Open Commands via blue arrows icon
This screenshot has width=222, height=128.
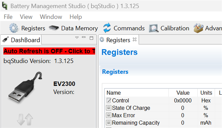point(107,28)
